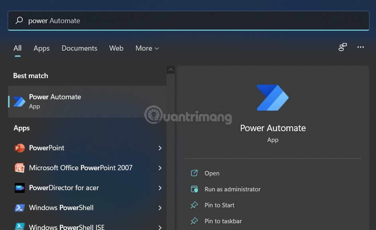The height and width of the screenshot is (230, 376).
Task: Expand the PowerPoint result chevron
Action: coord(160,148)
